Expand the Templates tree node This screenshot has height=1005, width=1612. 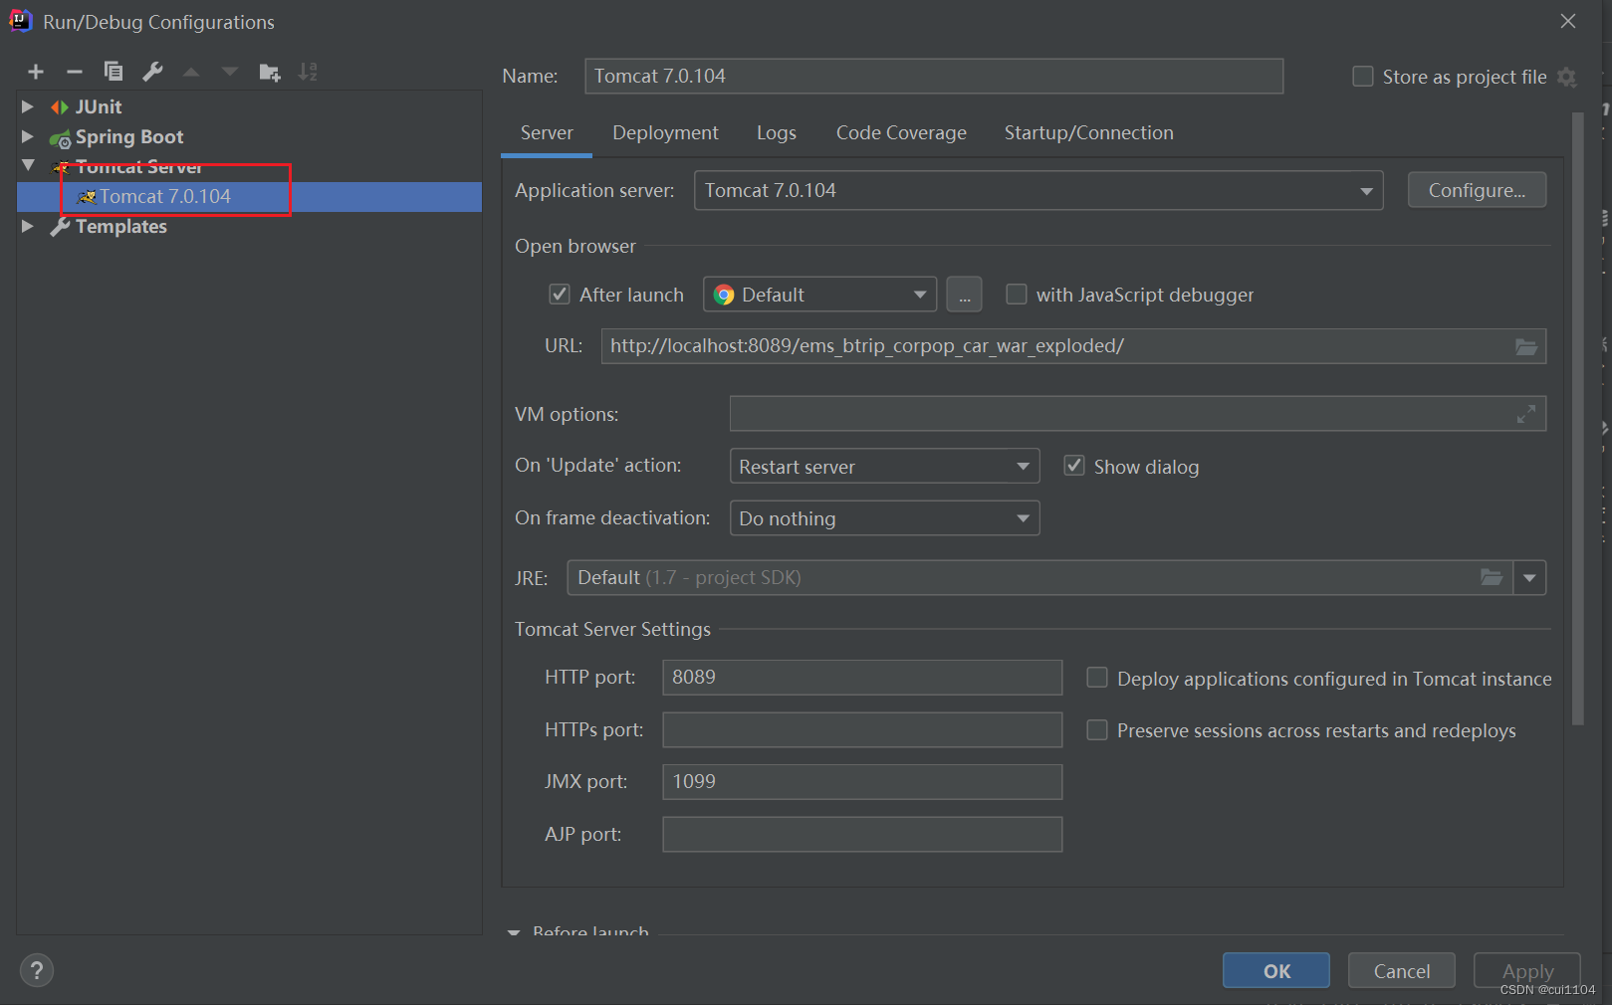pos(28,226)
